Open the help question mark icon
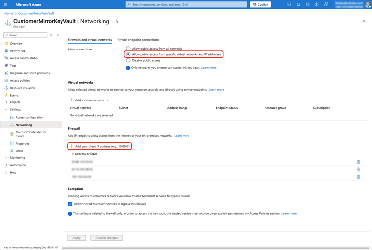Screen dimensions: 372x250 (x=317, y=5)
